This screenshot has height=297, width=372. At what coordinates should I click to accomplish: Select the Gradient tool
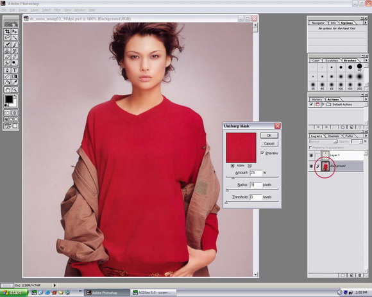[15, 77]
